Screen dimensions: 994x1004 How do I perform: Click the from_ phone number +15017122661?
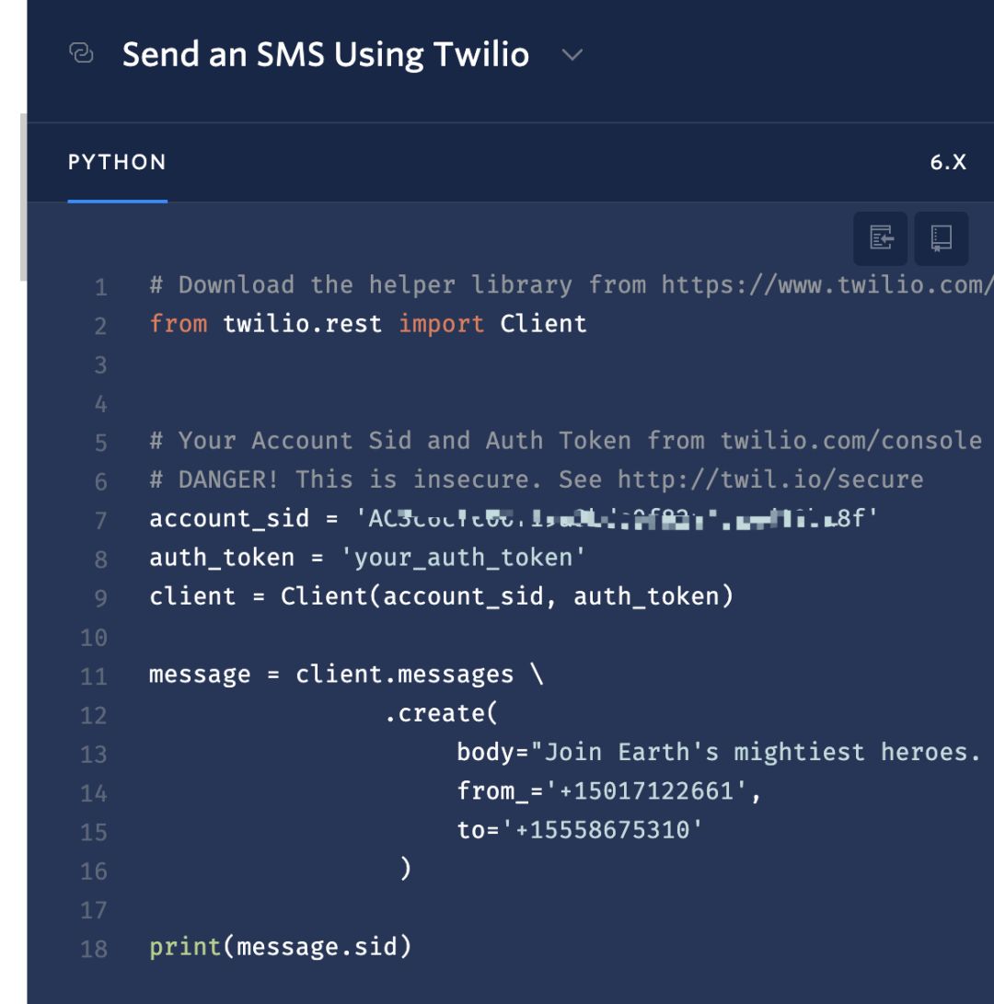[646, 791]
